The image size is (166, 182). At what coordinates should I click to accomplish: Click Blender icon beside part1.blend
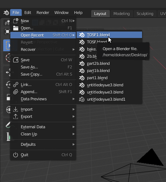[82, 78]
